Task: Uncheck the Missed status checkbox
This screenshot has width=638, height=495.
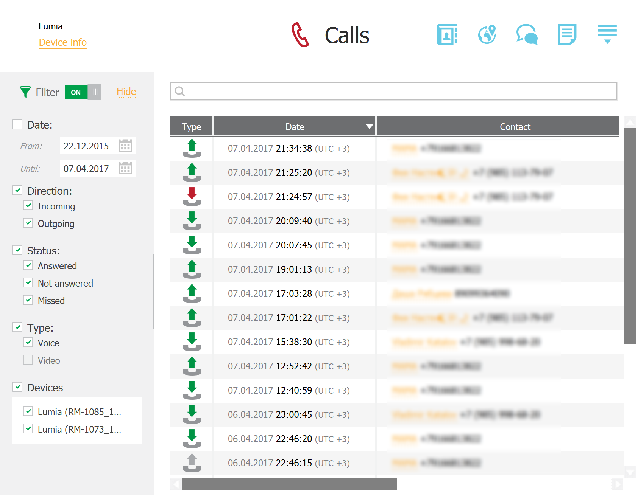Action: (28, 300)
